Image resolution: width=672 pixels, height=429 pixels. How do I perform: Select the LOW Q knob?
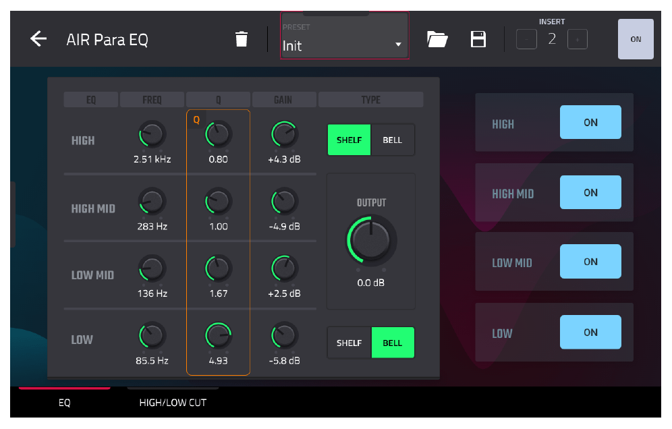tap(218, 335)
